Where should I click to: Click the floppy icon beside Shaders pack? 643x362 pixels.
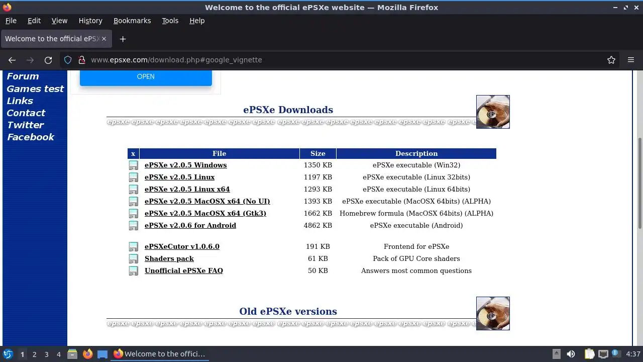(133, 258)
